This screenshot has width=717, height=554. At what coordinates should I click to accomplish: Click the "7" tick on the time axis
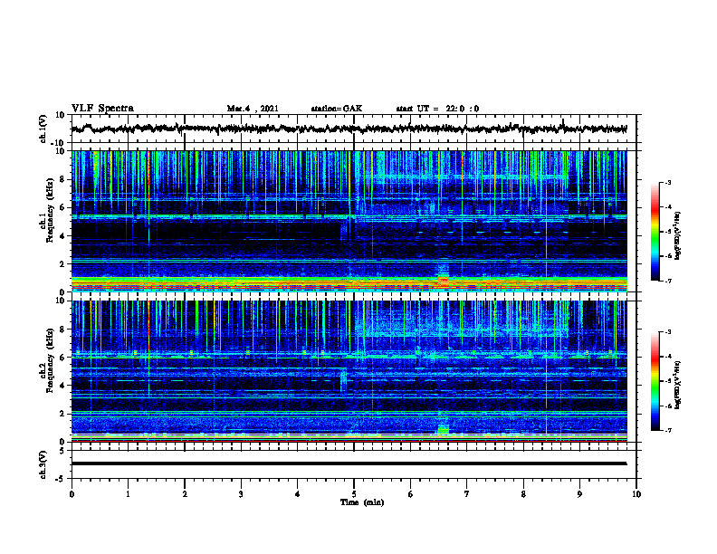pos(467,494)
